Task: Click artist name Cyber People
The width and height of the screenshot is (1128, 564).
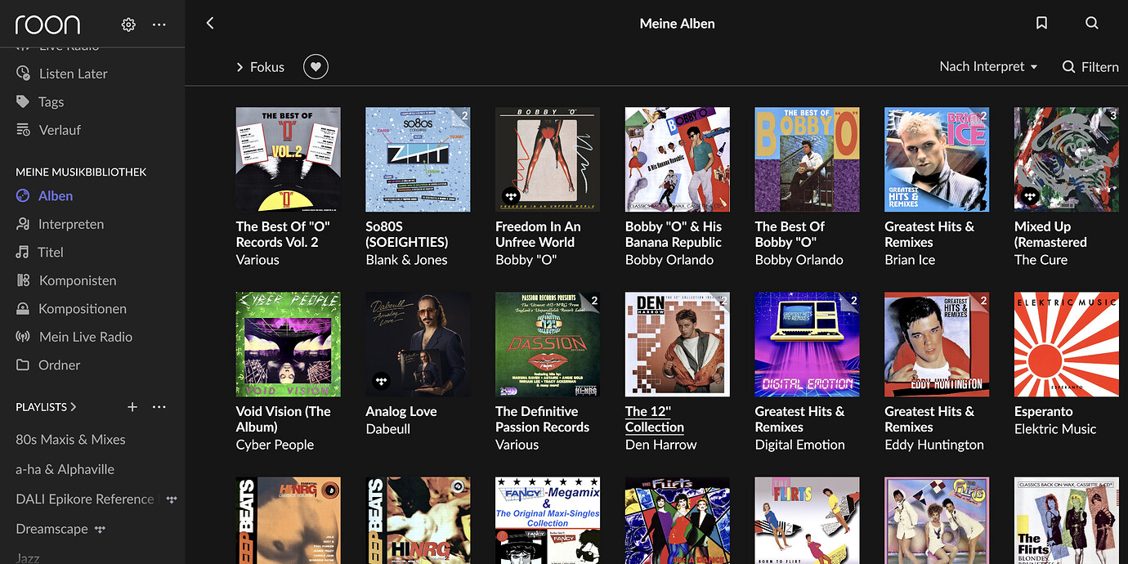Action: [x=275, y=445]
